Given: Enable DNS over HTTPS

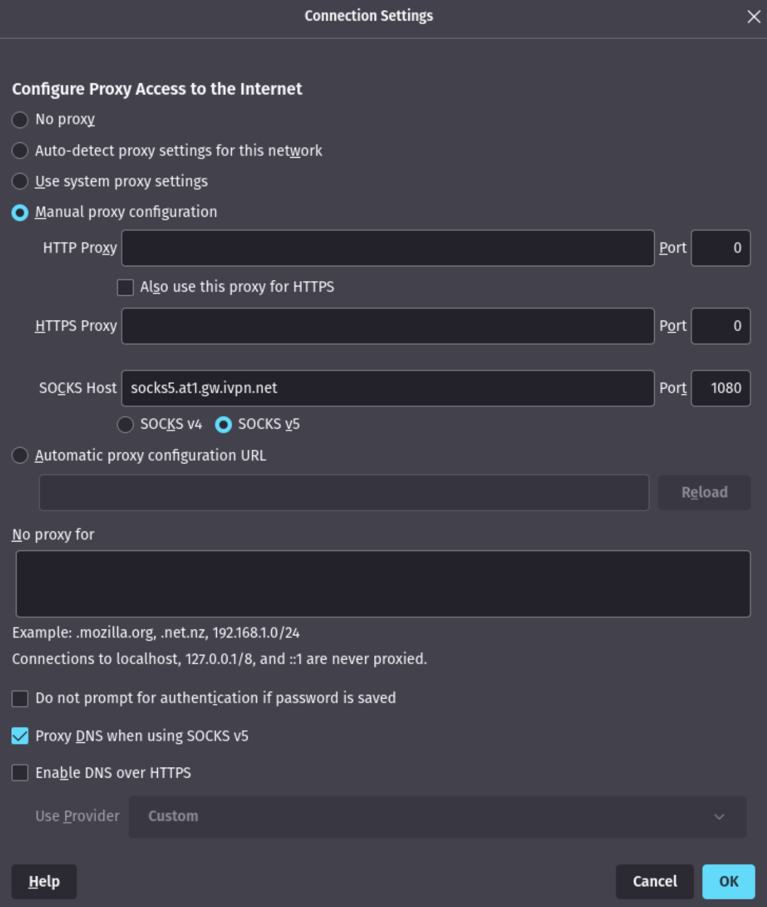Looking at the screenshot, I should click(x=19, y=772).
